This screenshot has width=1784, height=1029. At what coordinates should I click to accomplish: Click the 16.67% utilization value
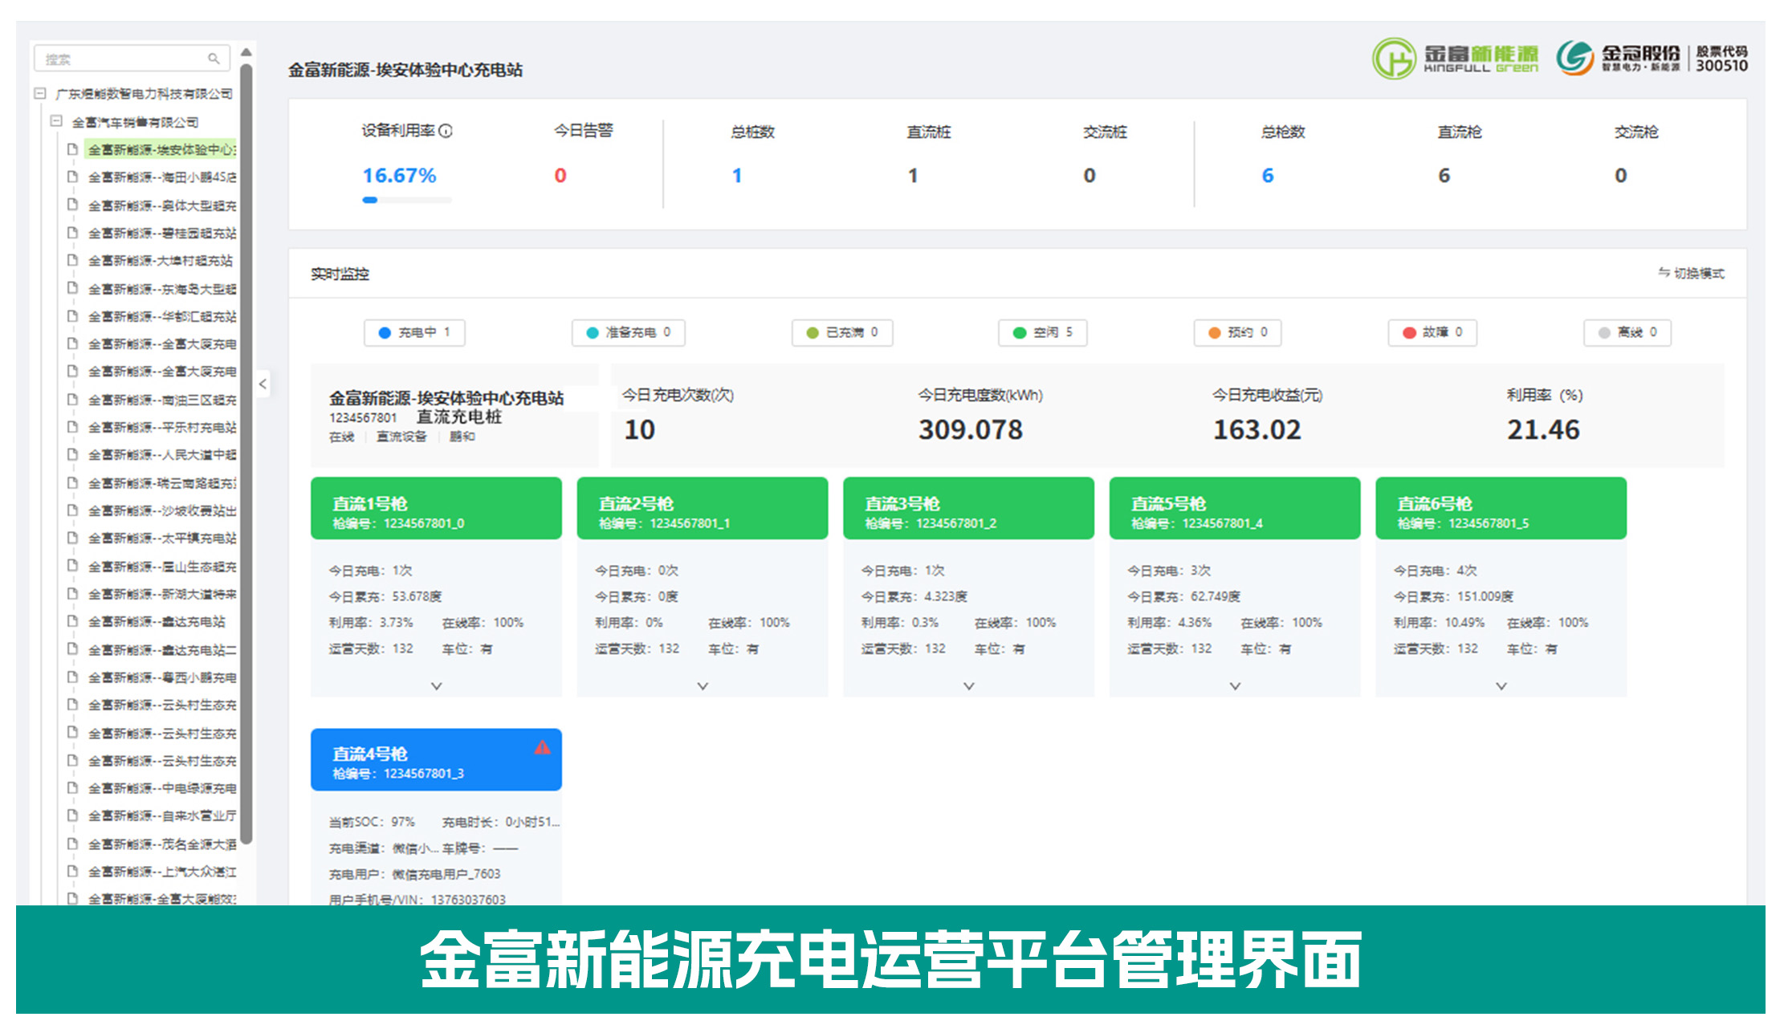399,175
